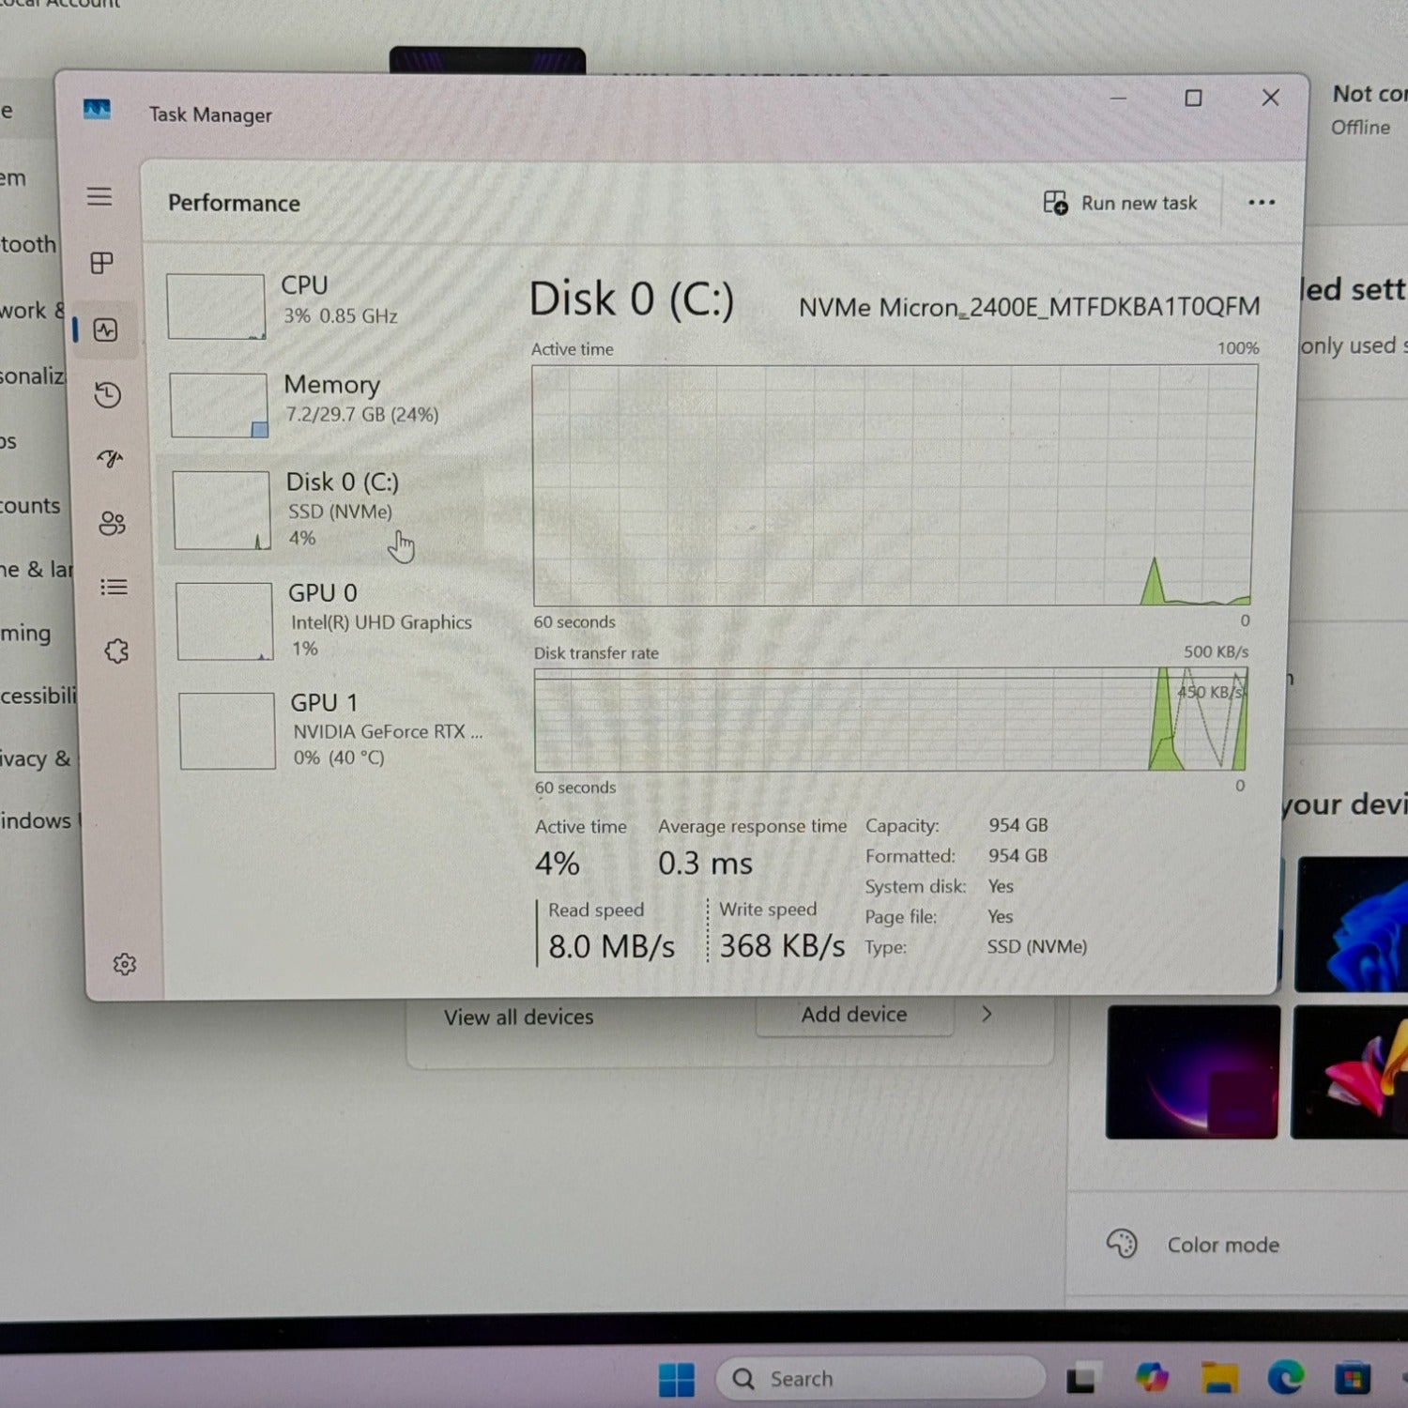Open the Windows Start button
1408x1408 pixels.
[x=676, y=1379]
